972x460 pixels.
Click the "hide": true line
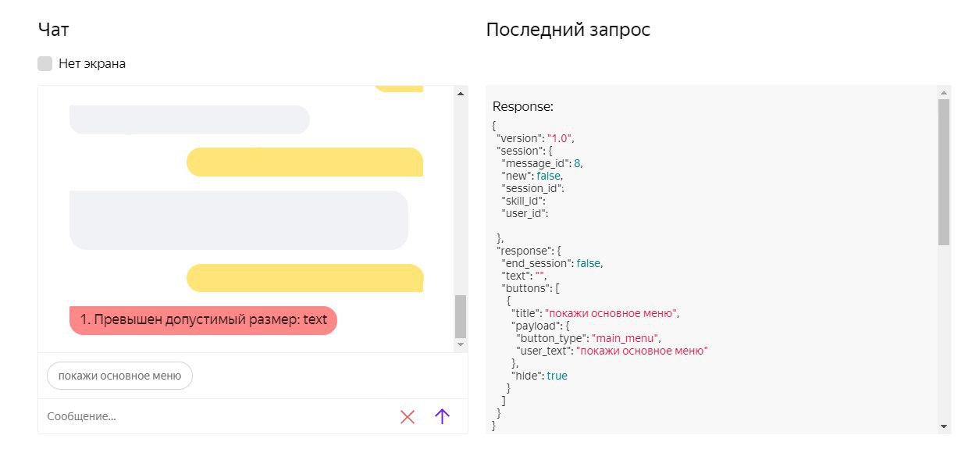pos(539,376)
